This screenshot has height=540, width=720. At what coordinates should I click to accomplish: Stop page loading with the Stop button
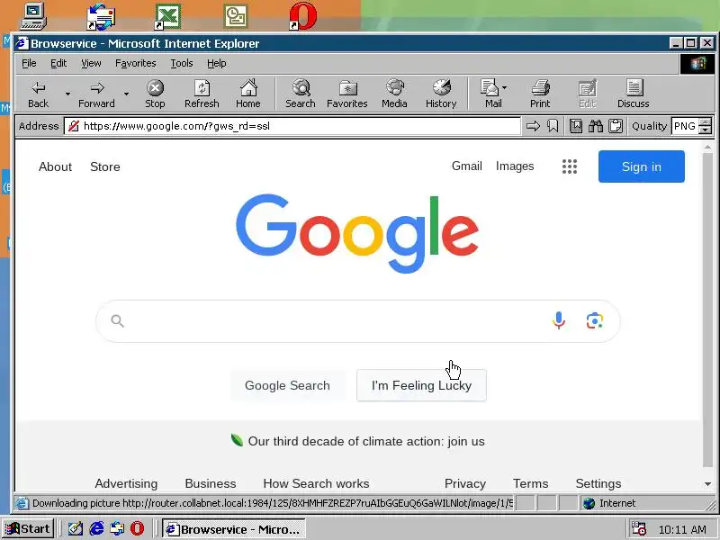(x=155, y=94)
